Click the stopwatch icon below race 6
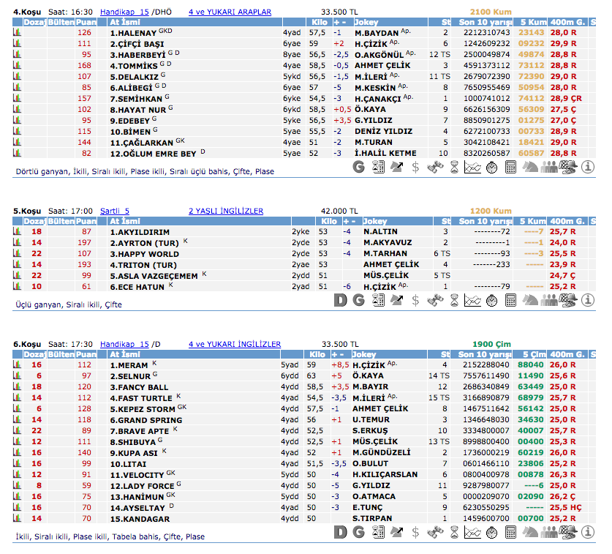The image size is (612, 554). [492, 532]
